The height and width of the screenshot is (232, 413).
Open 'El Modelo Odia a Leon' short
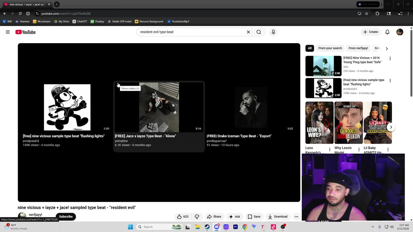pos(348,123)
